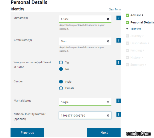Image resolution: width=154 pixels, height=138 pixels.
Task: Open the Marital Status dropdown
Action: click(x=85, y=102)
